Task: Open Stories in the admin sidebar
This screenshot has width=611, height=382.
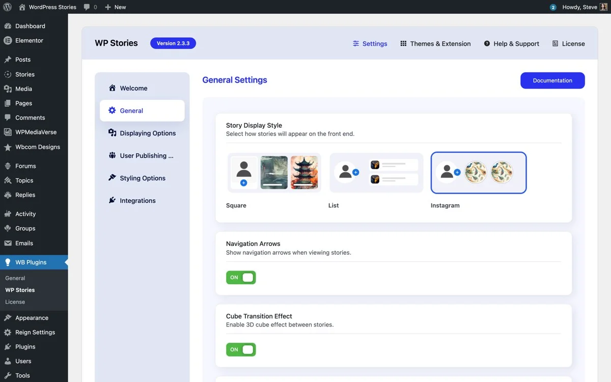Action: (24, 74)
